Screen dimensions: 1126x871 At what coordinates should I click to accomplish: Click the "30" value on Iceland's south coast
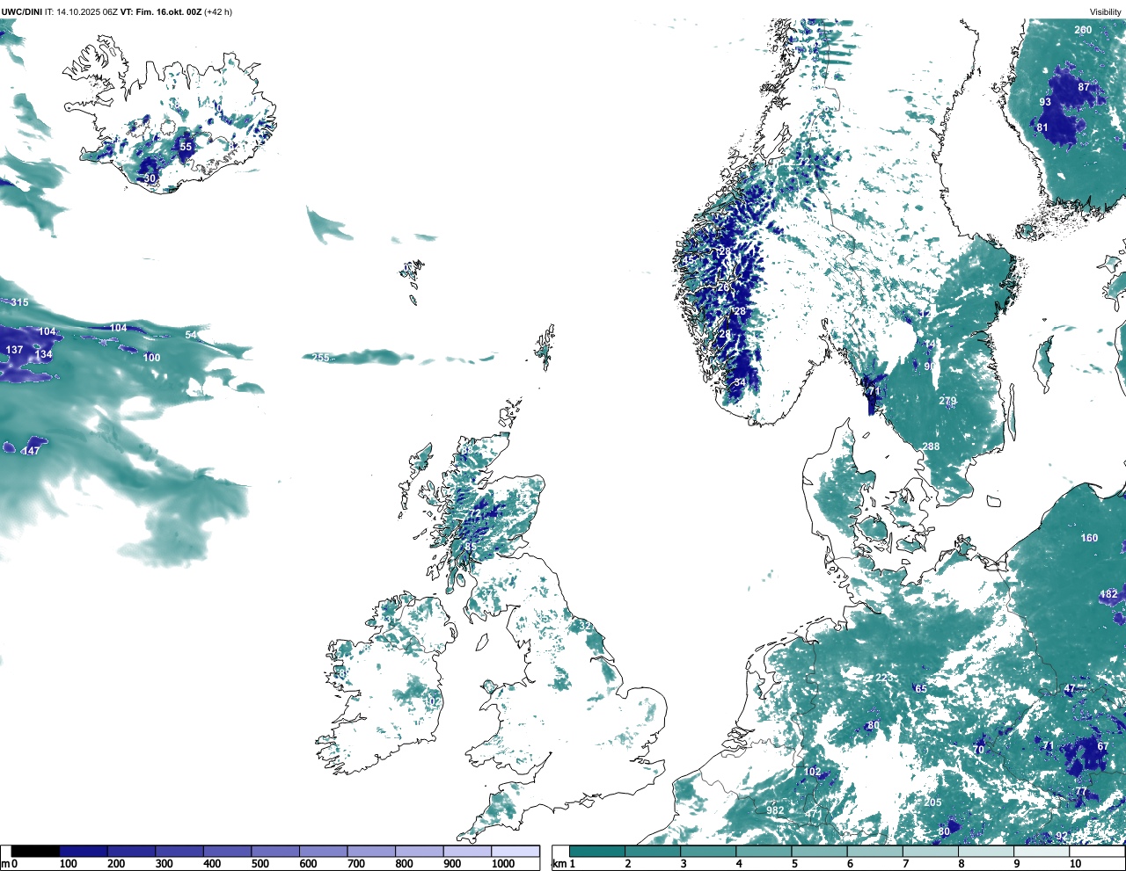tap(150, 178)
